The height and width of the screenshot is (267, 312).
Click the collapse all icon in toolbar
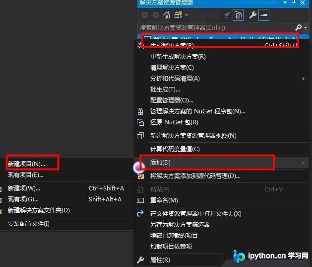pos(227,15)
